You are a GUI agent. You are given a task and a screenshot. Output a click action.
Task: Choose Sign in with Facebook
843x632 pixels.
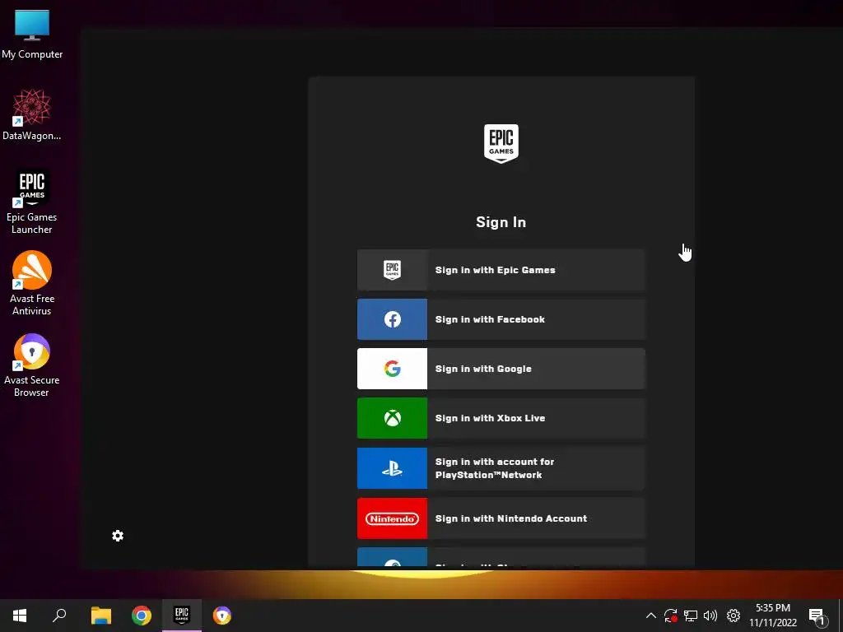coord(501,319)
